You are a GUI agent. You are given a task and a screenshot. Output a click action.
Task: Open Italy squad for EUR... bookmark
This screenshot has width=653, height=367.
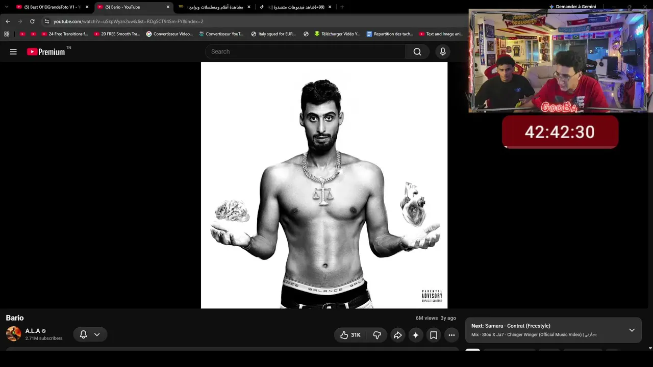(x=273, y=34)
